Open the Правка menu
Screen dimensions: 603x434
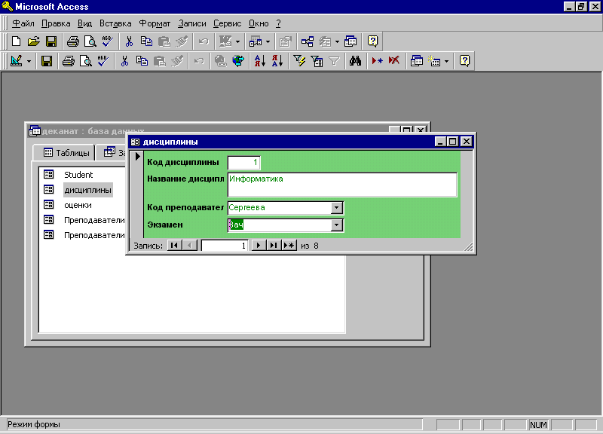click(x=56, y=23)
